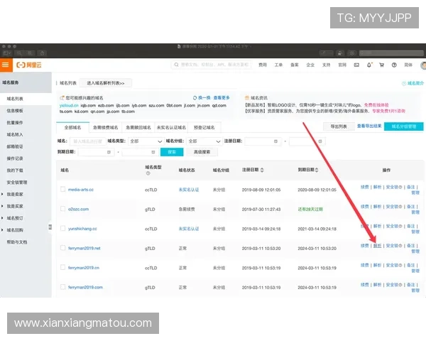The height and width of the screenshot is (341, 426).
Task: Open 备案 in top navigation
Action: click(x=295, y=65)
